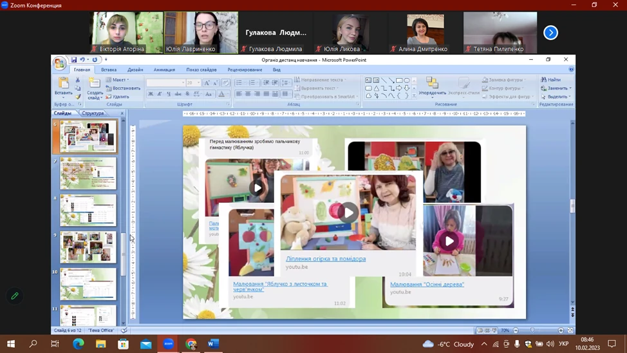This screenshot has width=627, height=353.
Task: Open the 'Малювання "Осінні дерева"' link
Action: (x=427, y=284)
